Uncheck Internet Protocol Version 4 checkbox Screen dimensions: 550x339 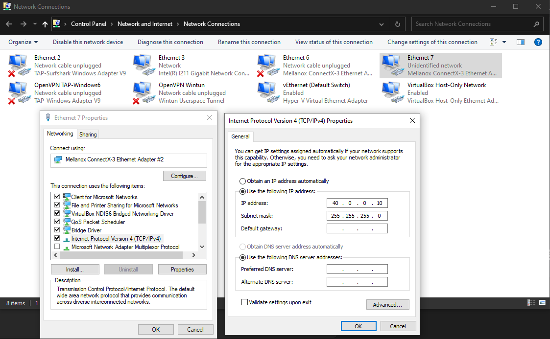point(57,238)
